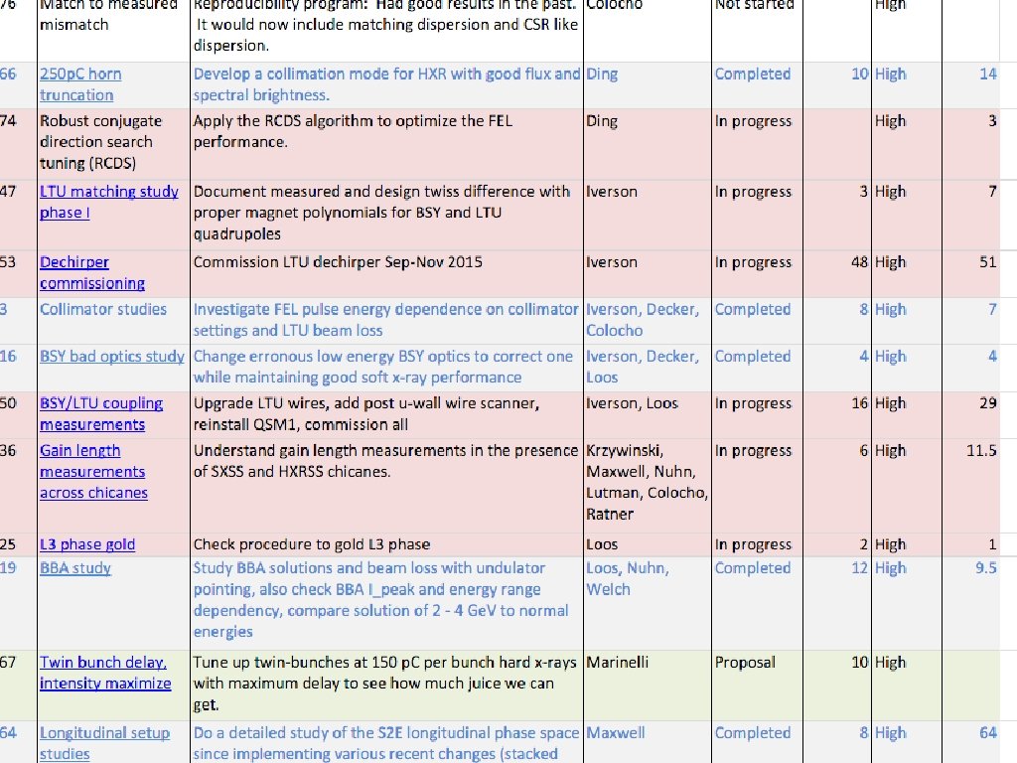Screen dimensions: 1017x763
Task: Open 'Gain length measurements across chicanes' link
Action: 93,472
